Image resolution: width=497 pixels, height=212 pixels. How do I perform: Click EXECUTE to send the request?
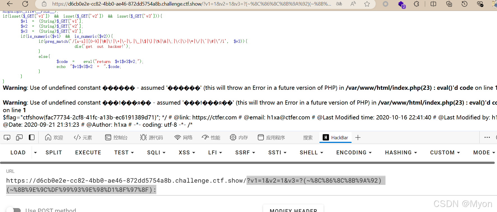point(88,152)
